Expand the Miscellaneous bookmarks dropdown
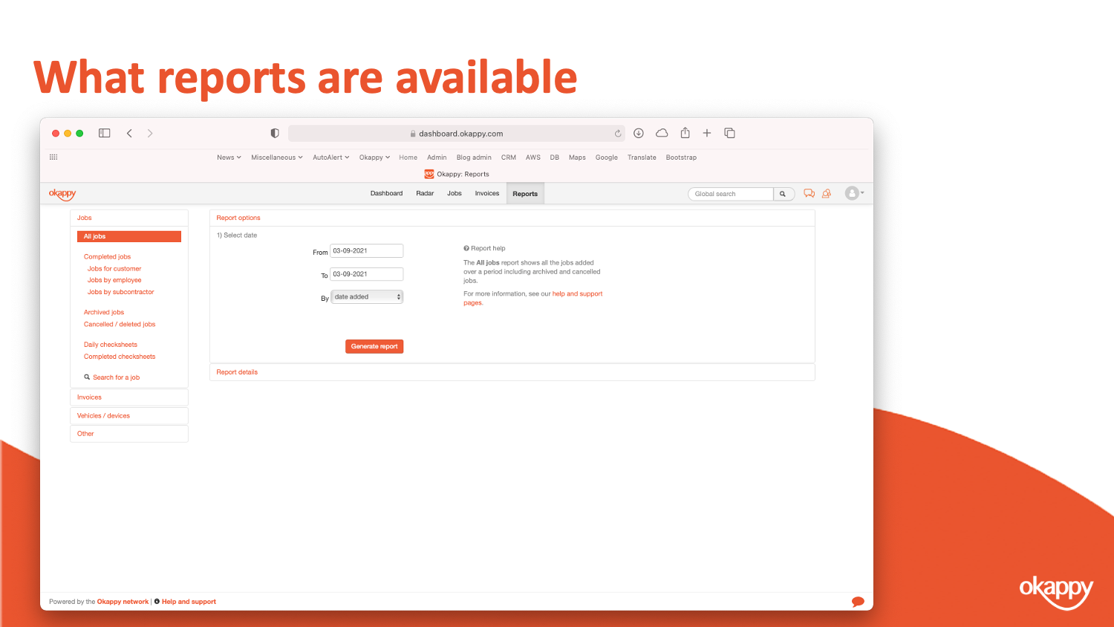Screen dimensions: 1114x627 click(x=277, y=157)
